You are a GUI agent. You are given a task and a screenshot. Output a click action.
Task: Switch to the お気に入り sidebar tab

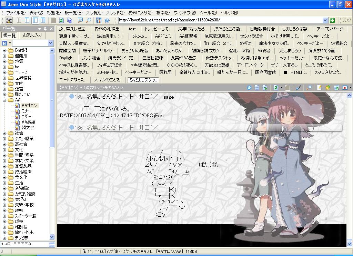click(32, 35)
